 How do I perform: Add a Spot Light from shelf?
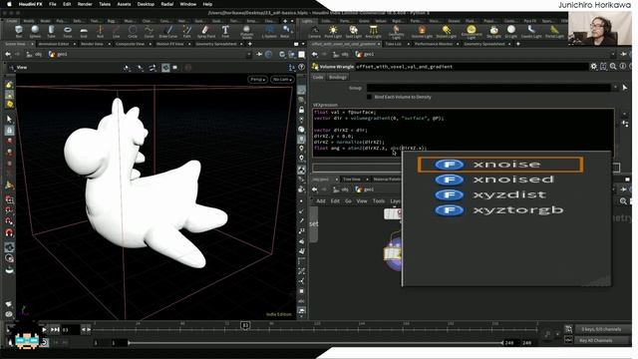tap(353, 31)
